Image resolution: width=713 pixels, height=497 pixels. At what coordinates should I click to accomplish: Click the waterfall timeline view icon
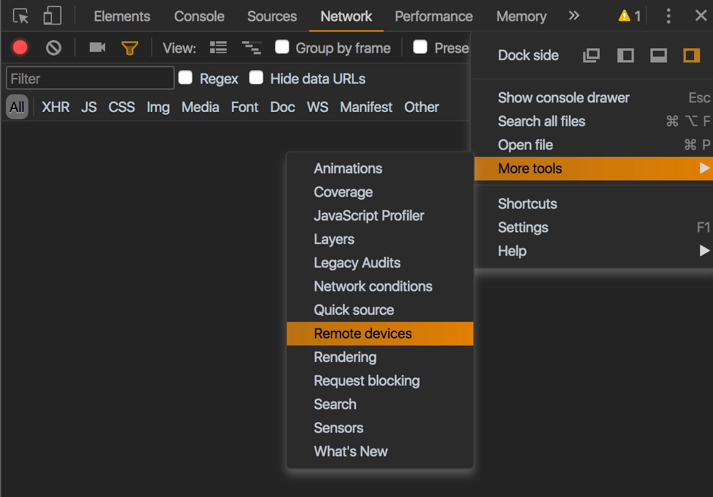tap(251, 48)
